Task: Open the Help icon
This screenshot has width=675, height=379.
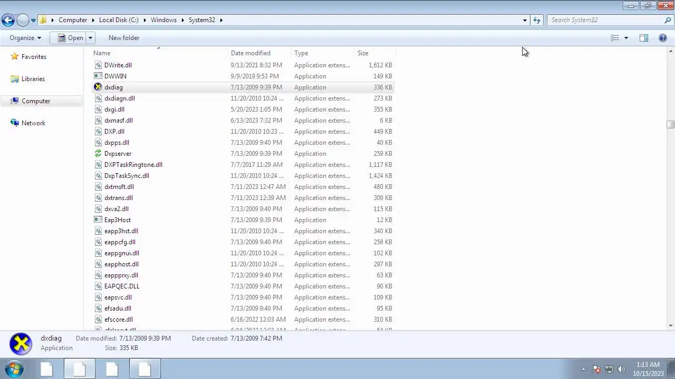Action: pos(663,38)
